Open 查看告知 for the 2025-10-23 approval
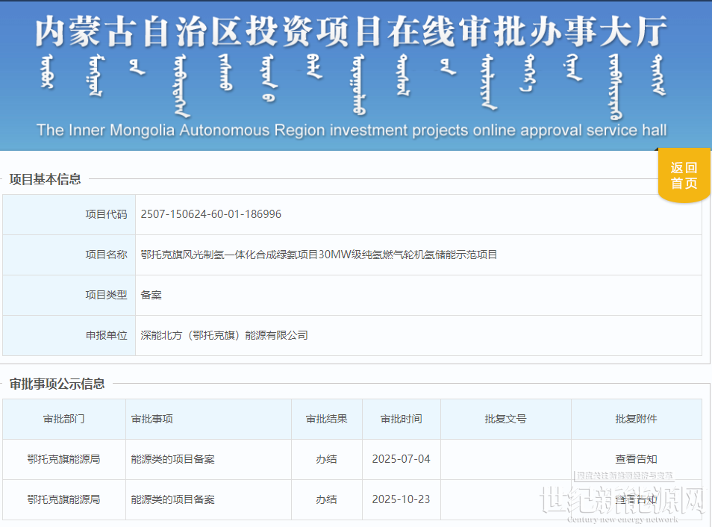 (x=636, y=499)
